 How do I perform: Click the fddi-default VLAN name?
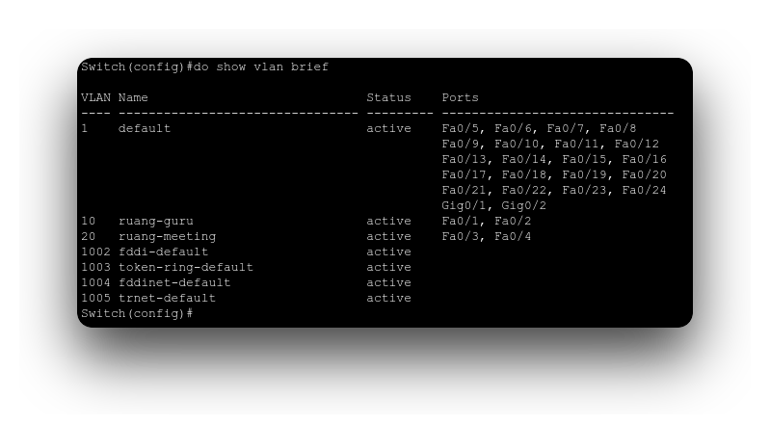tap(163, 252)
